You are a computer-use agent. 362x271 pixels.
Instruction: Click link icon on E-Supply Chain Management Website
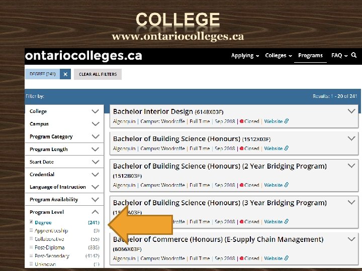tap(287, 258)
